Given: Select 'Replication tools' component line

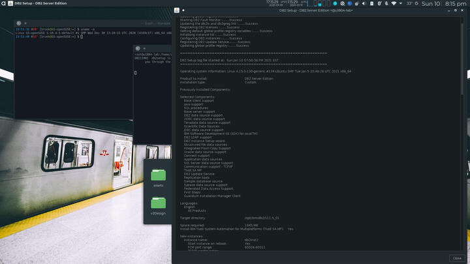Looking at the screenshot, I should click(x=196, y=177).
